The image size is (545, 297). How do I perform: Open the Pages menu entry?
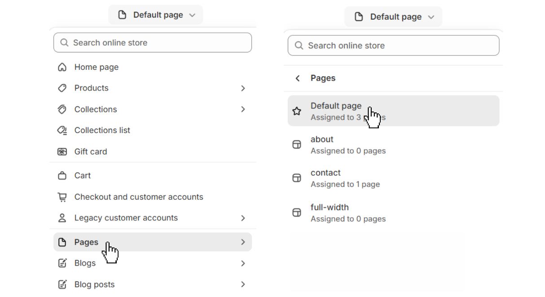[x=86, y=241]
